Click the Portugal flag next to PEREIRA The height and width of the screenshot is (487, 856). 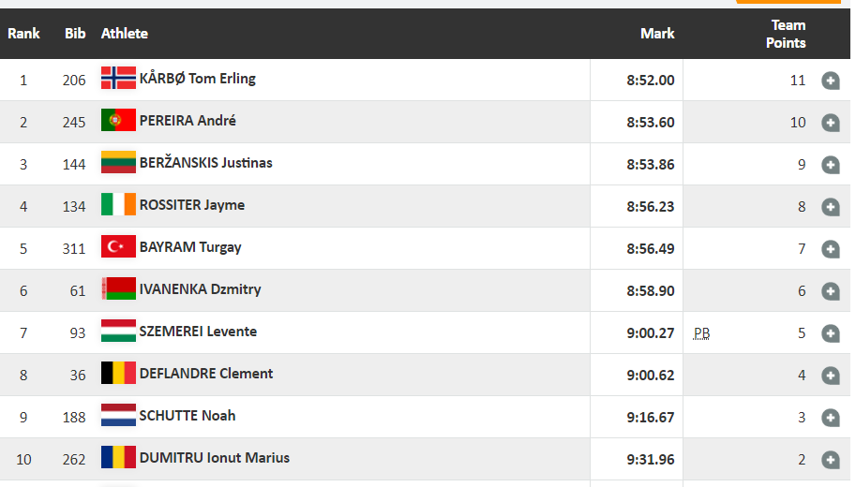(x=118, y=120)
